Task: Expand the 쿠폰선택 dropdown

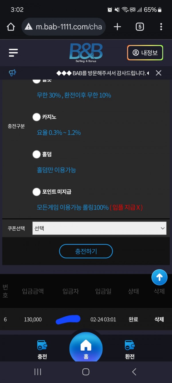Action: click(x=99, y=228)
